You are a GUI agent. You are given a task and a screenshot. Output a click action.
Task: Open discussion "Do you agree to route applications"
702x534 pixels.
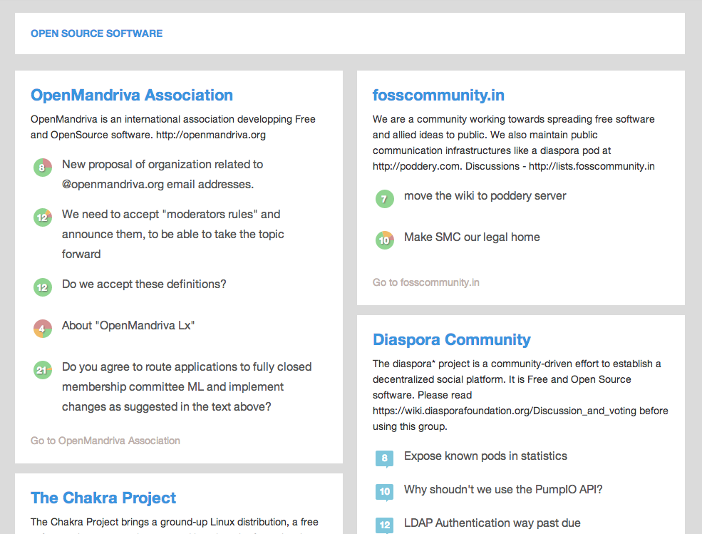click(x=187, y=386)
